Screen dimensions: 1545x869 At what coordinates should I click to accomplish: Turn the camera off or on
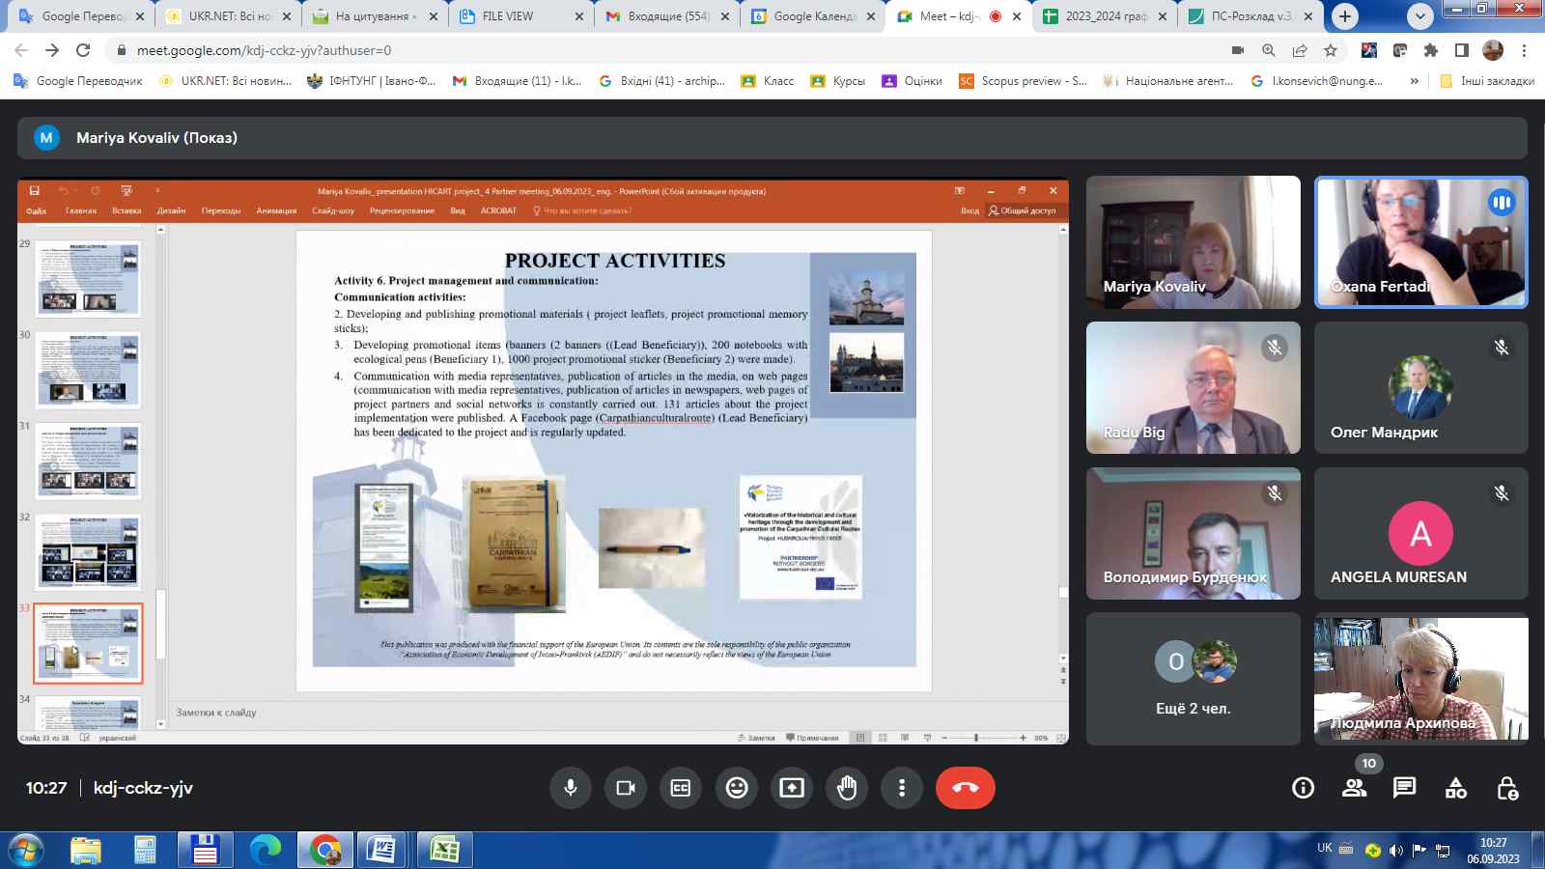[x=626, y=788]
